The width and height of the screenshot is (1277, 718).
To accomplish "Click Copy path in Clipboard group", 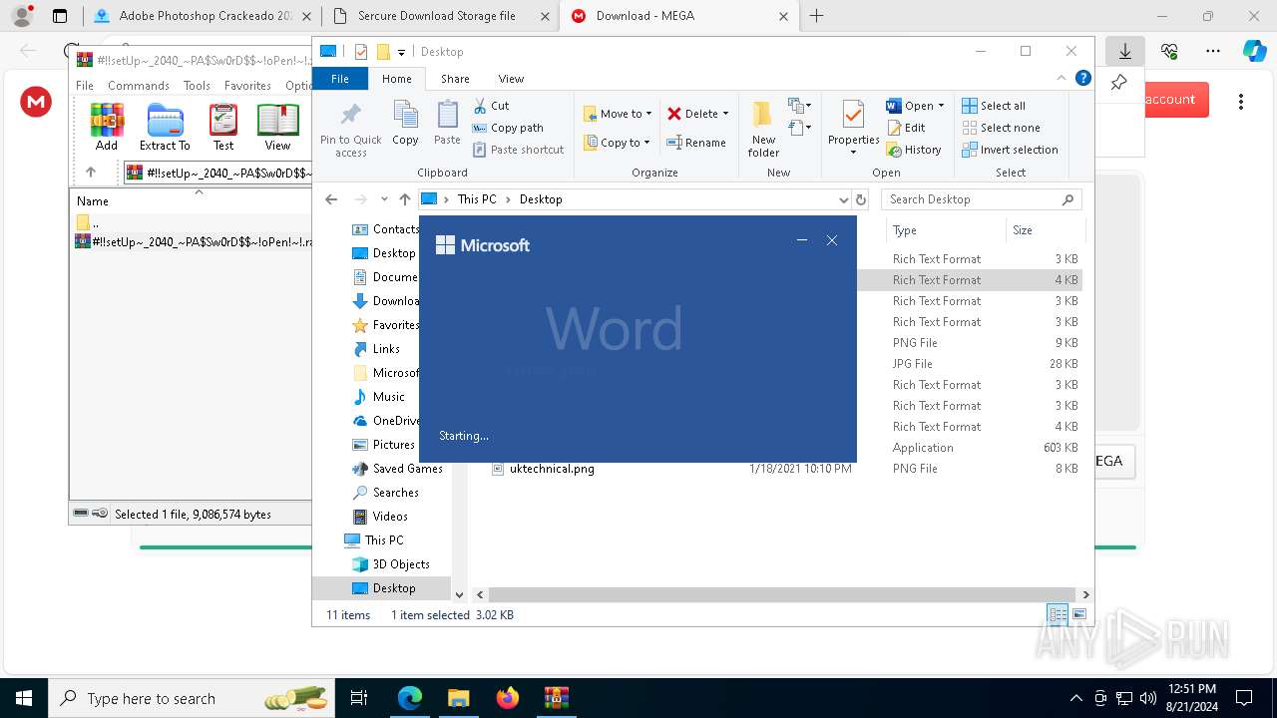I will (508, 128).
